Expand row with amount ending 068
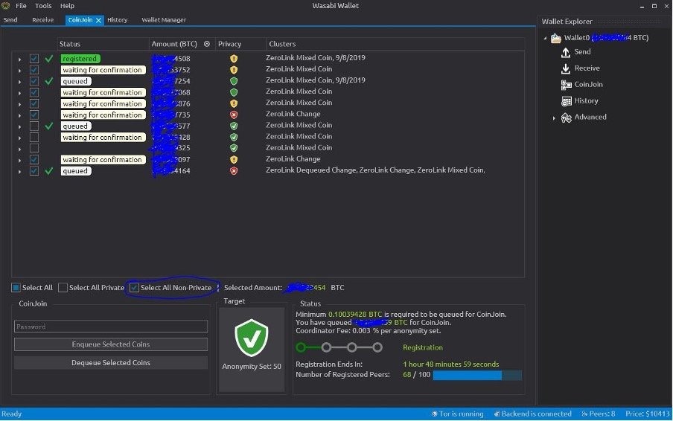The image size is (673, 421). pos(20,93)
